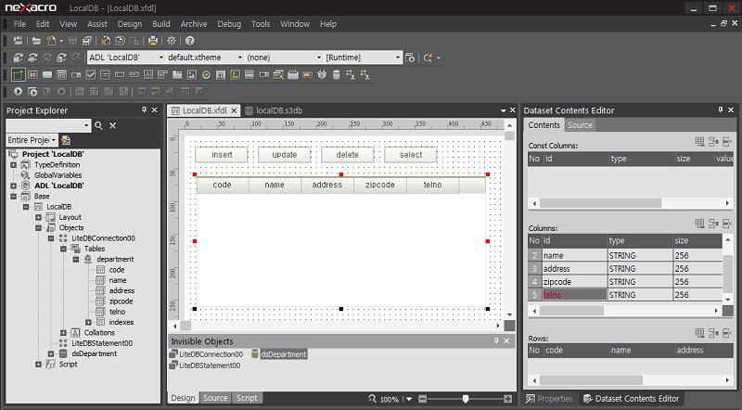Expand the TypeDefinition tree node
Viewport: 742px width, 410px height.
13,165
